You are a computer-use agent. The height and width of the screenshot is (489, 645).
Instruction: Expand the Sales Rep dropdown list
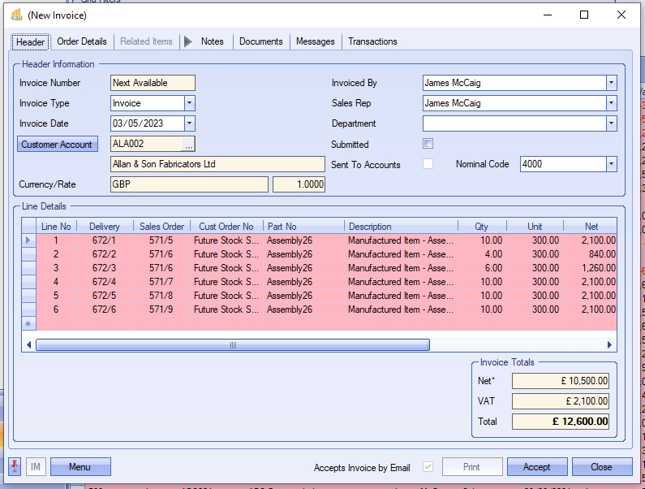pyautogui.click(x=611, y=103)
